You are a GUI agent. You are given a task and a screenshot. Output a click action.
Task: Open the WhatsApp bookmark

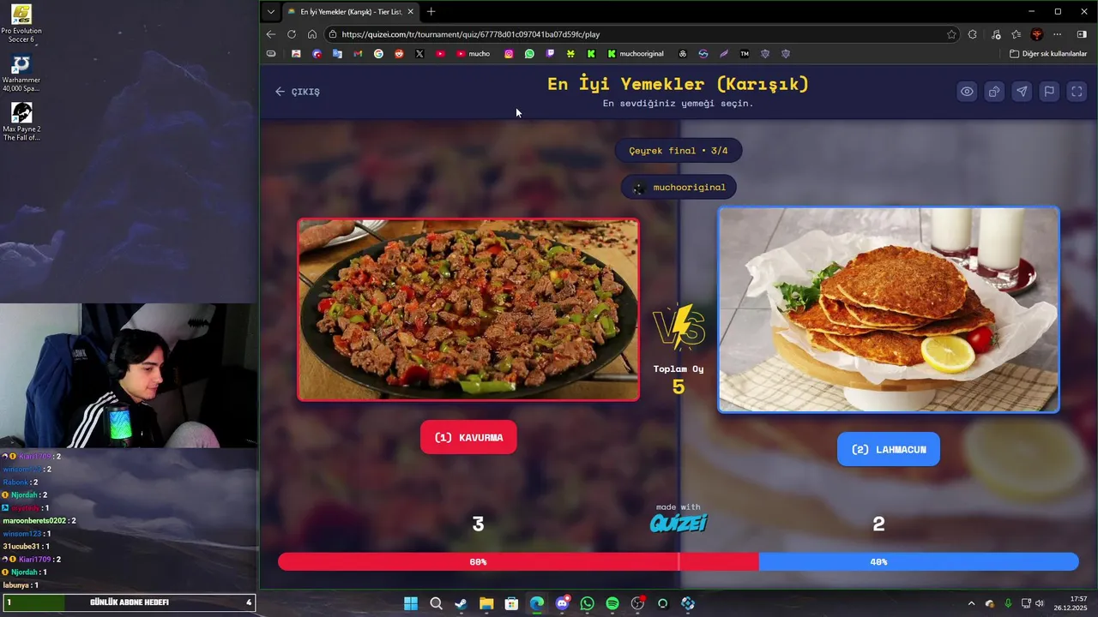pos(529,54)
